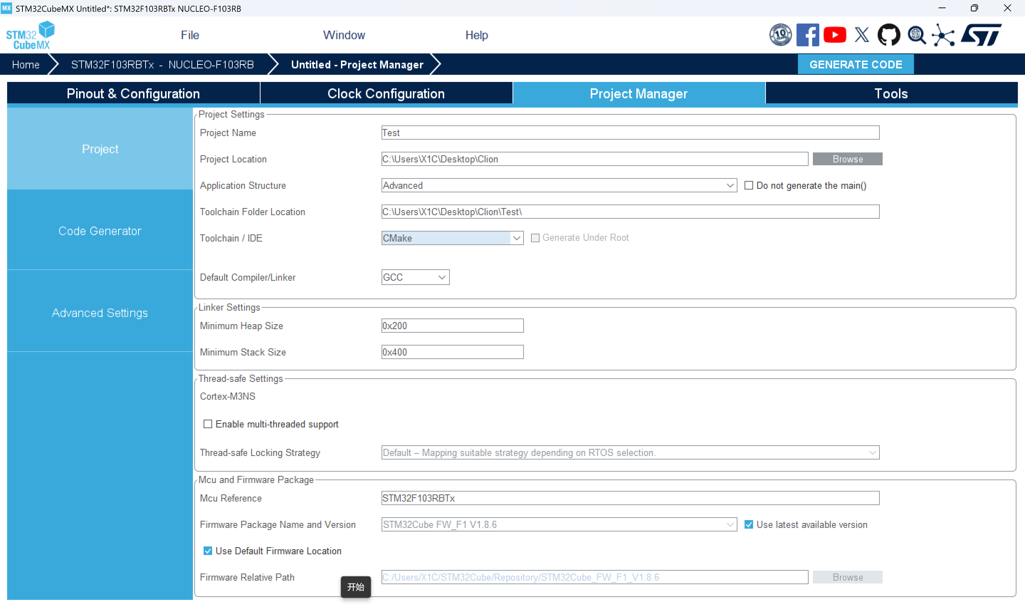Open the X (Twitter) icon link

click(x=862, y=35)
